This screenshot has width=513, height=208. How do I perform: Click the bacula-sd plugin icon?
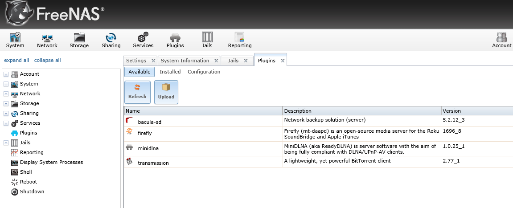tap(129, 120)
